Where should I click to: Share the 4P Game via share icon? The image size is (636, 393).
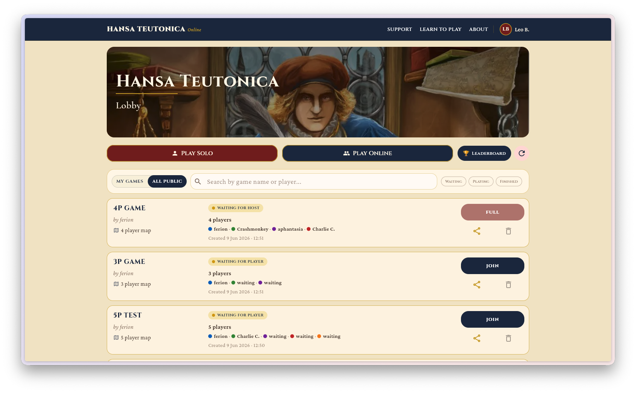477,231
